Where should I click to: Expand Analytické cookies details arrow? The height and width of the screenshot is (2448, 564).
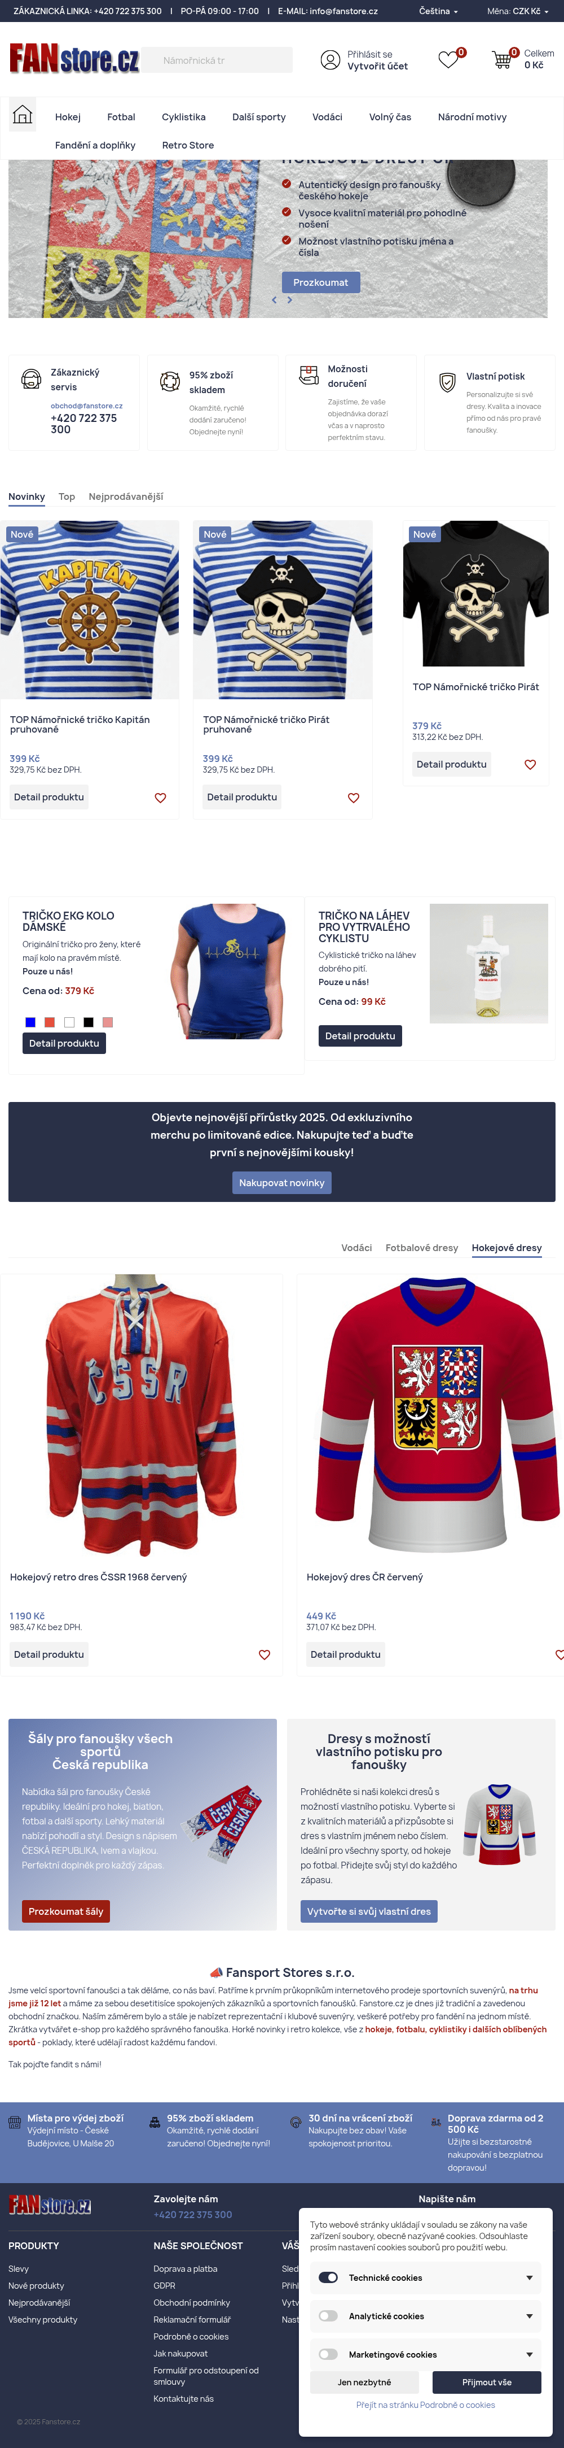tap(529, 2316)
